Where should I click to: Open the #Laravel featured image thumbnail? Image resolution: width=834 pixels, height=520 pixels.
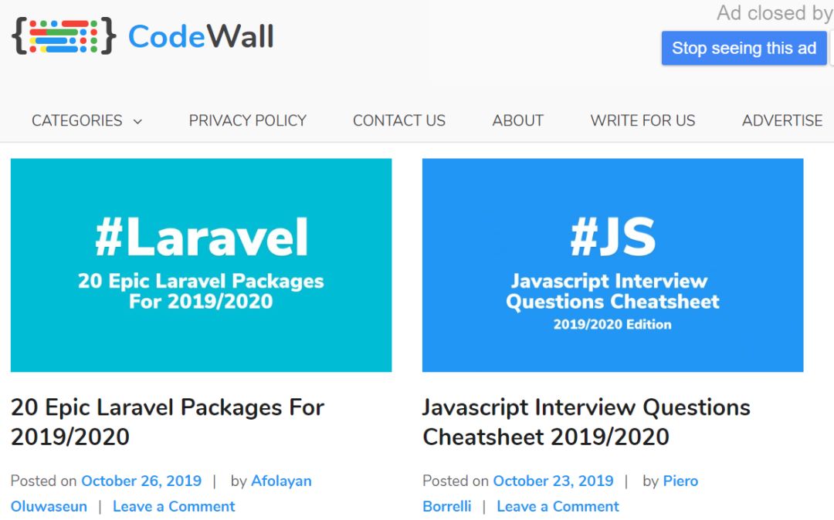(x=201, y=265)
